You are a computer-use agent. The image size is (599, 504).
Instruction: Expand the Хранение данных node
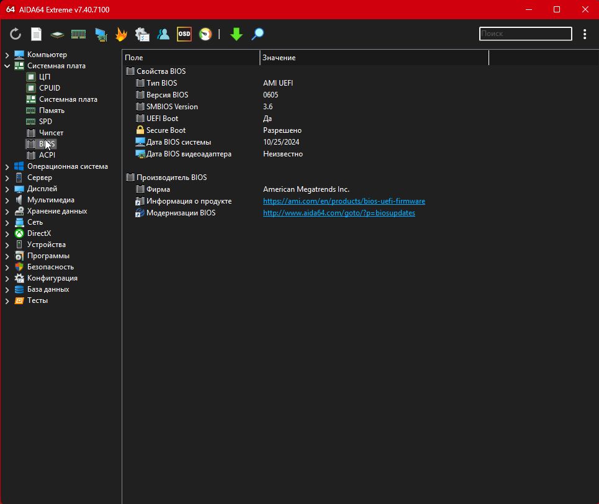coord(7,211)
